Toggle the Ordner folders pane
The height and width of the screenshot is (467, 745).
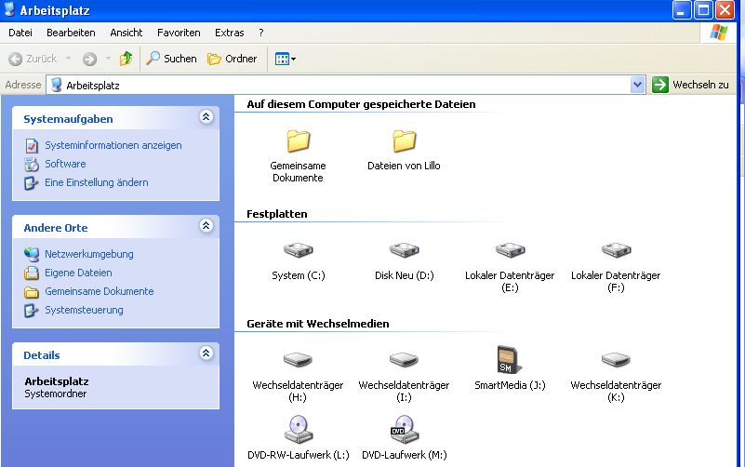pos(232,59)
